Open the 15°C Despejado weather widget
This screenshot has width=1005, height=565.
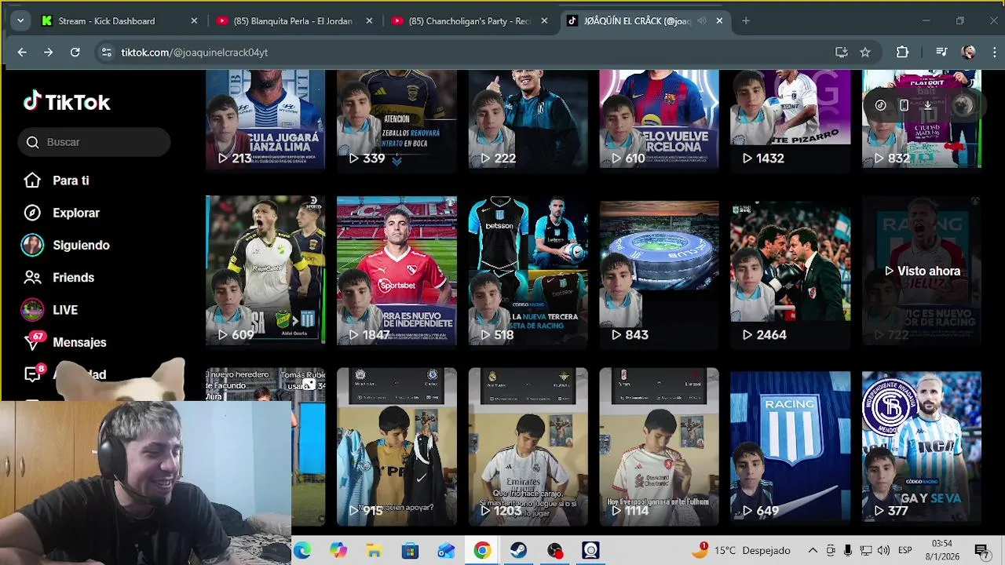(x=740, y=551)
